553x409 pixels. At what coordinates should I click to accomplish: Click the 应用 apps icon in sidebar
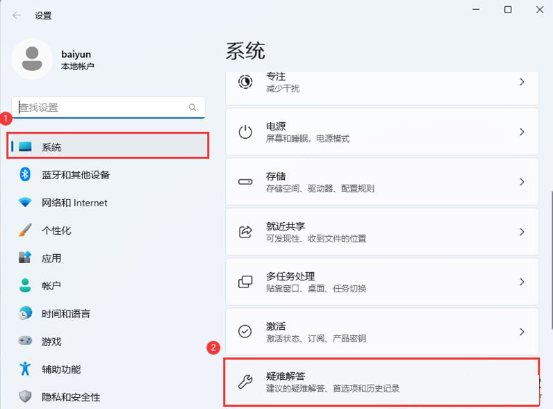click(26, 258)
